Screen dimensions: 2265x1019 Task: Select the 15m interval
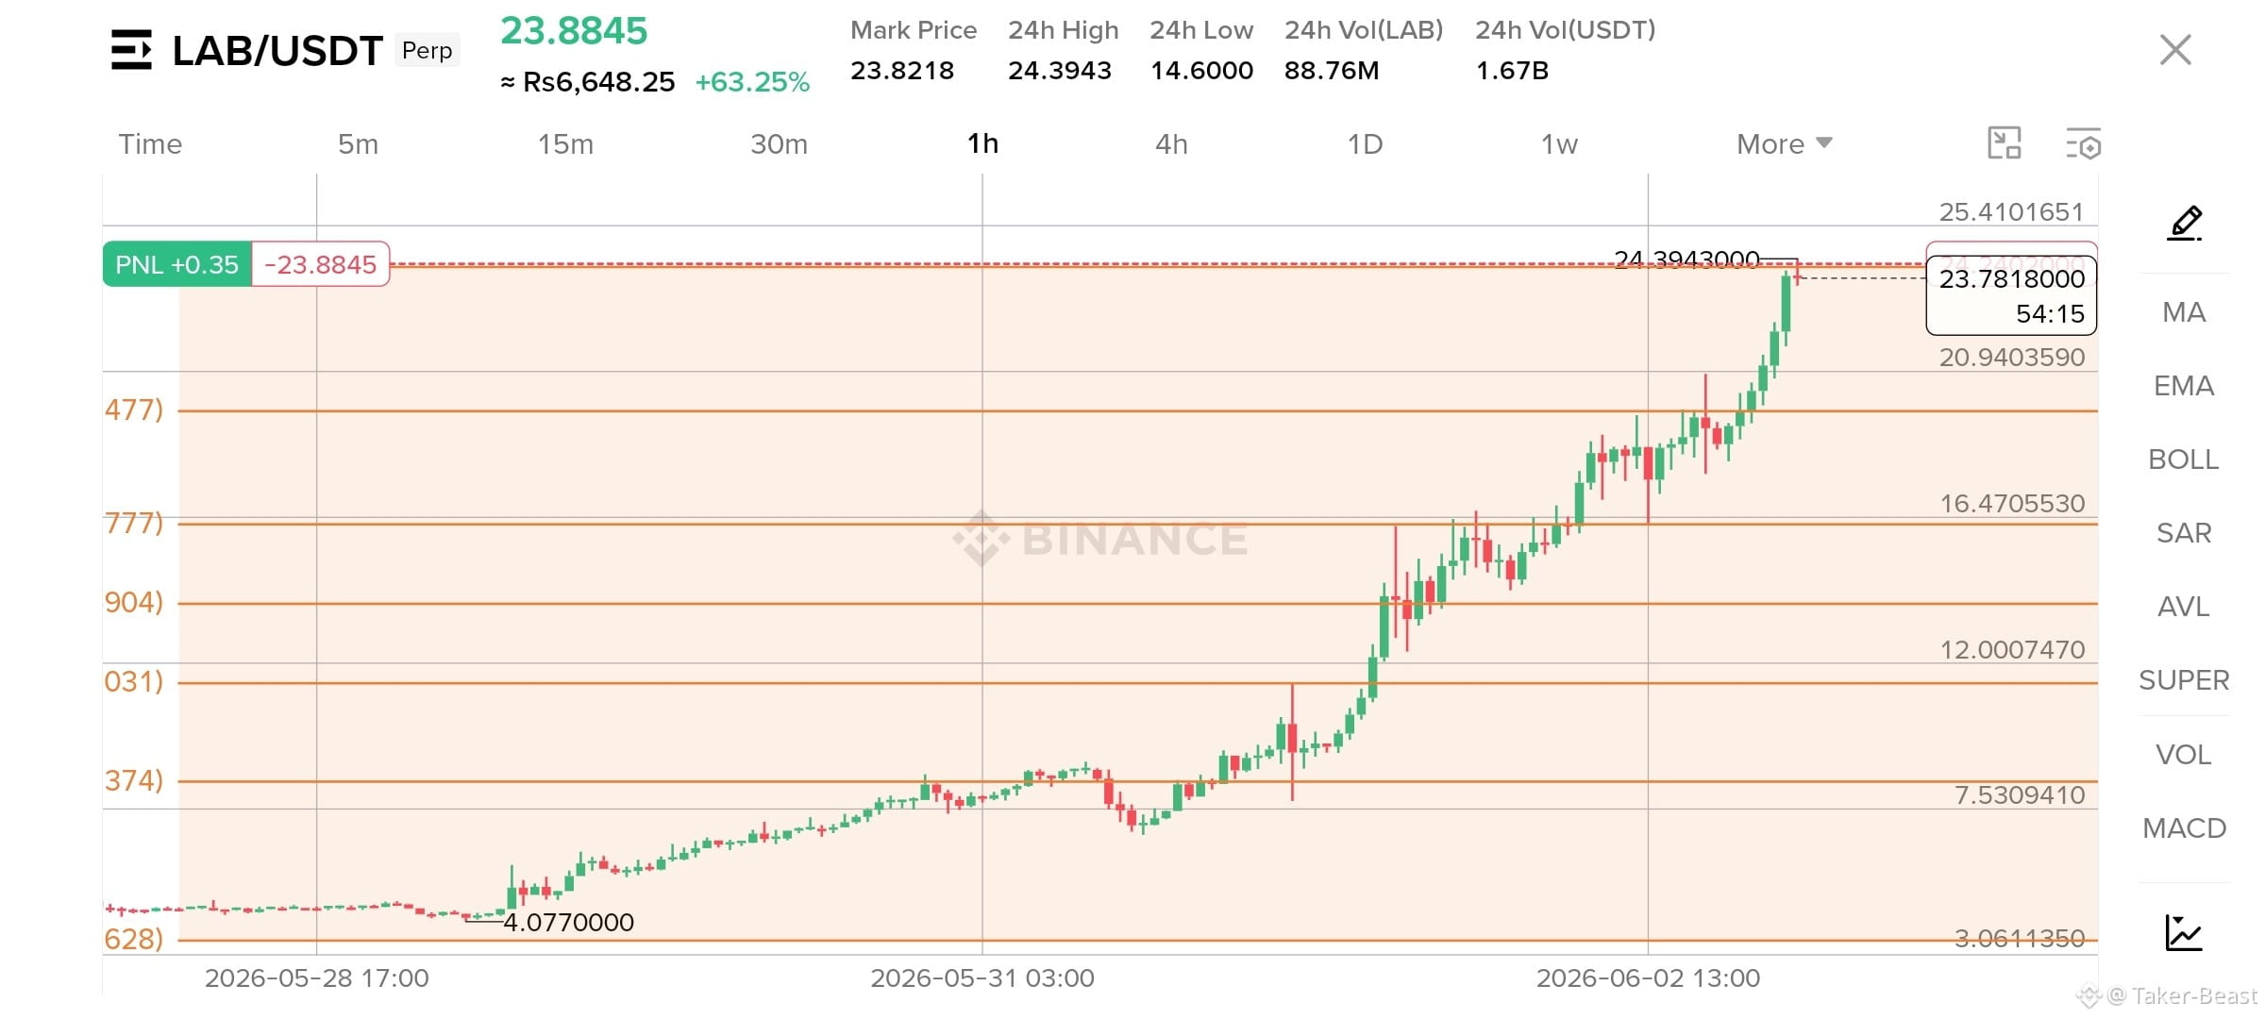(x=565, y=143)
